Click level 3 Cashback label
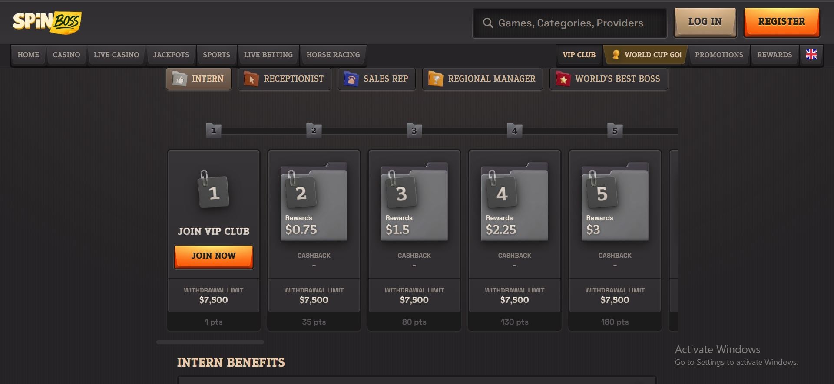 click(414, 256)
